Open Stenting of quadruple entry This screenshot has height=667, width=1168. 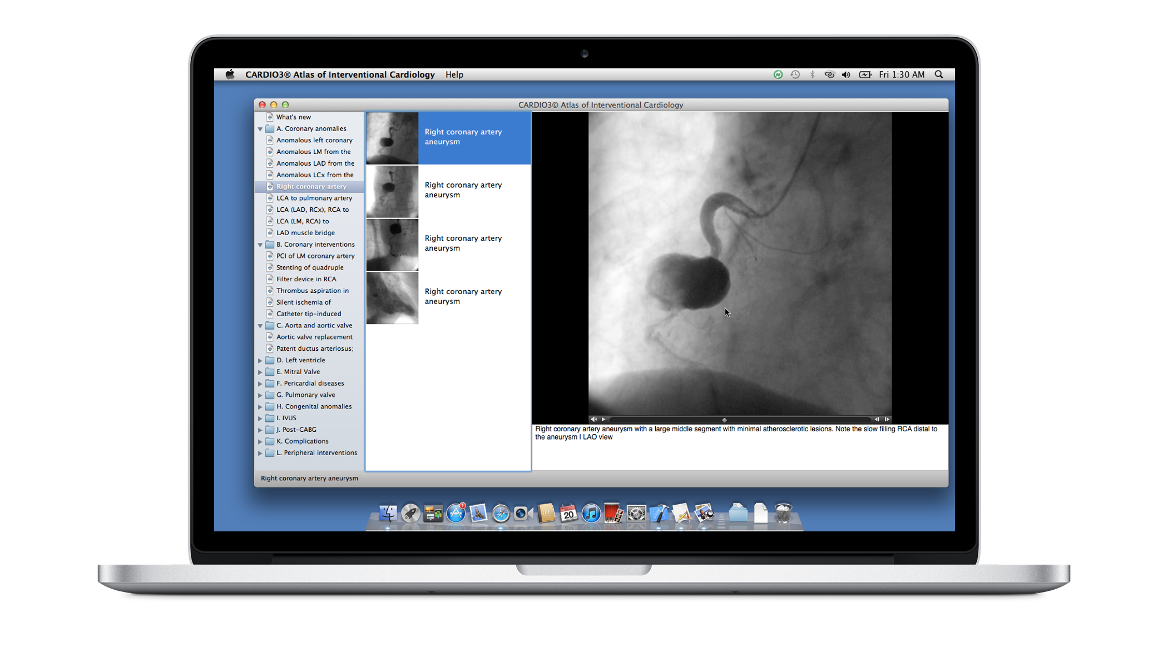[x=310, y=268]
